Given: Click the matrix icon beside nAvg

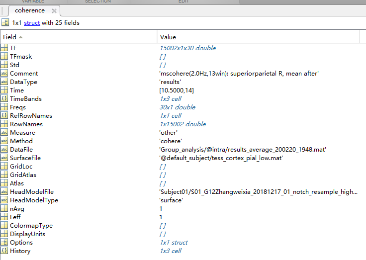Looking at the screenshot, I should pyautogui.click(x=4, y=208).
